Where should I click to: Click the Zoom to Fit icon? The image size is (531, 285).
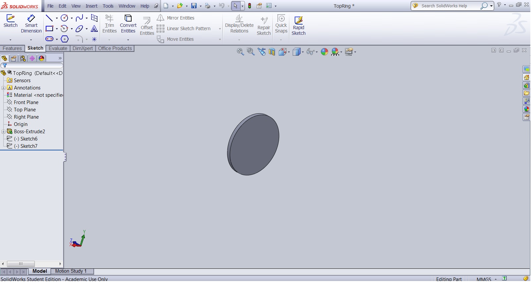click(240, 52)
